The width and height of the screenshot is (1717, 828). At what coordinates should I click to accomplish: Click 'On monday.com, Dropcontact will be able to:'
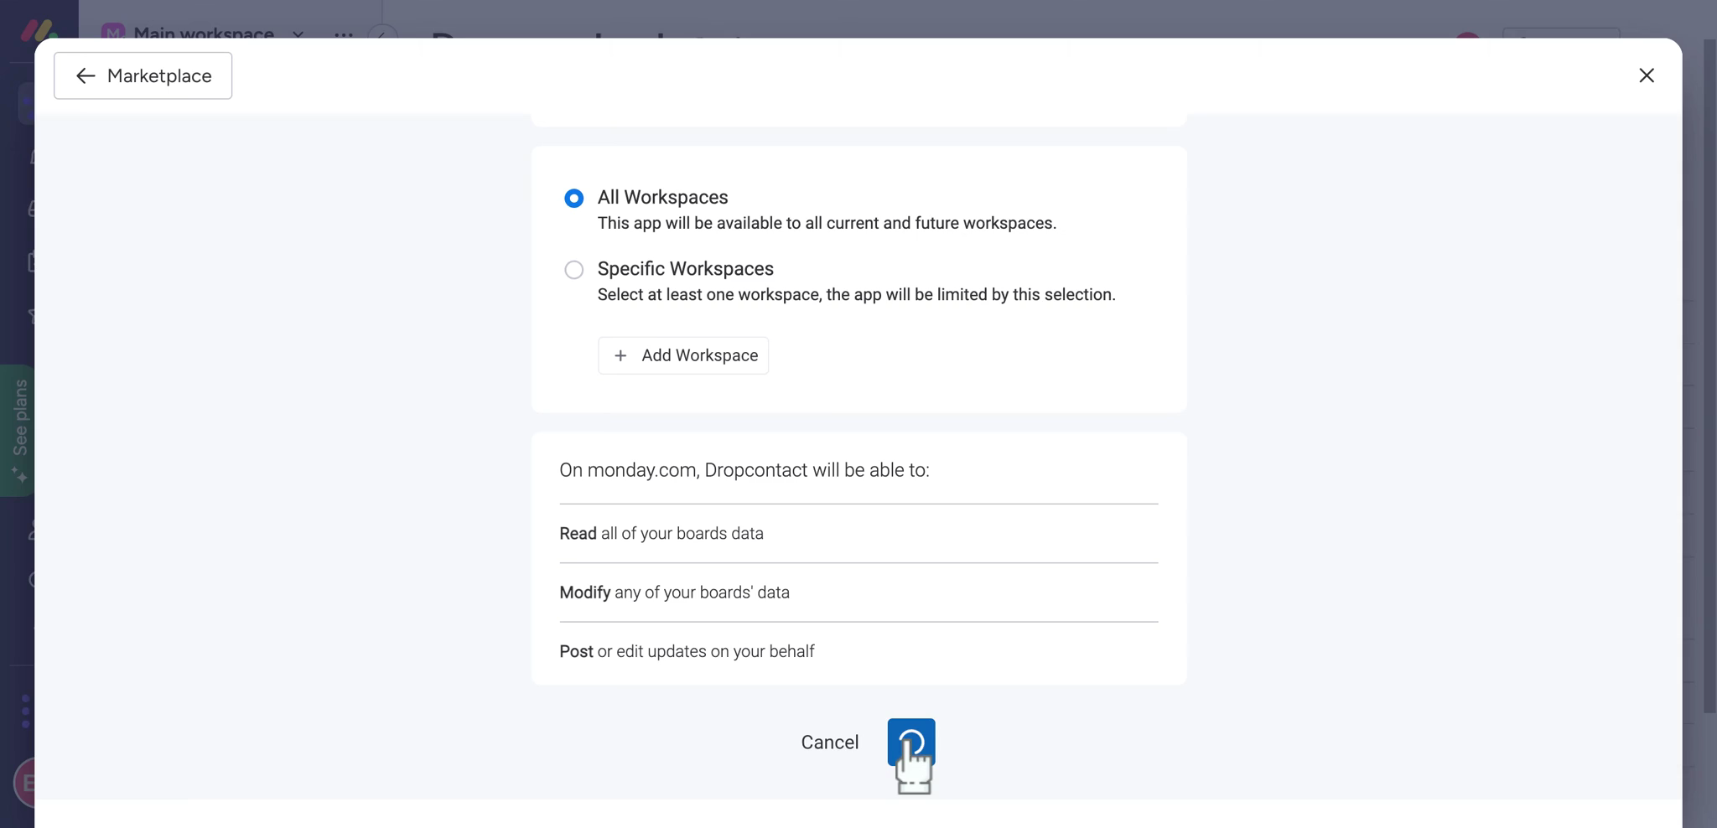point(744,470)
